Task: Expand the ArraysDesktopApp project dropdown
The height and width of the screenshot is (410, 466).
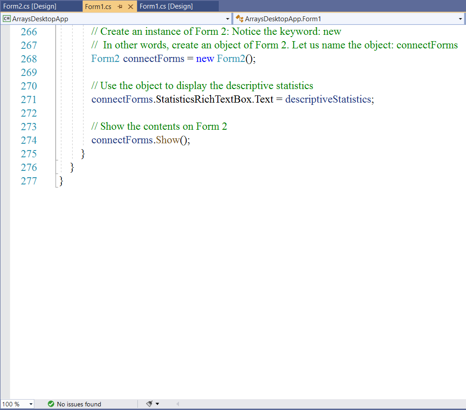Action: coord(228,19)
